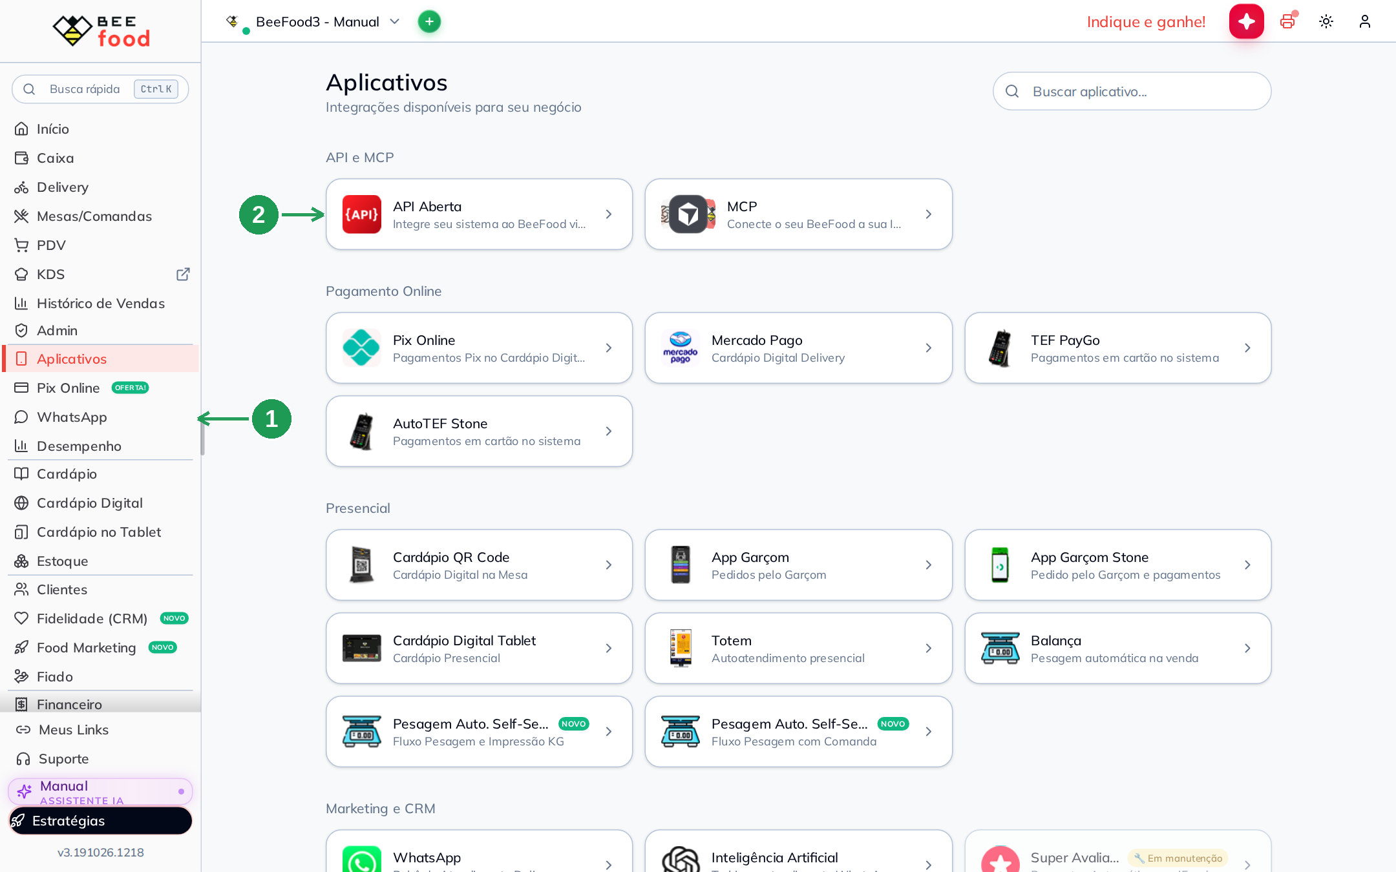Open API Aberta card chevron
Viewport: 1396px width, 872px height.
click(x=608, y=214)
